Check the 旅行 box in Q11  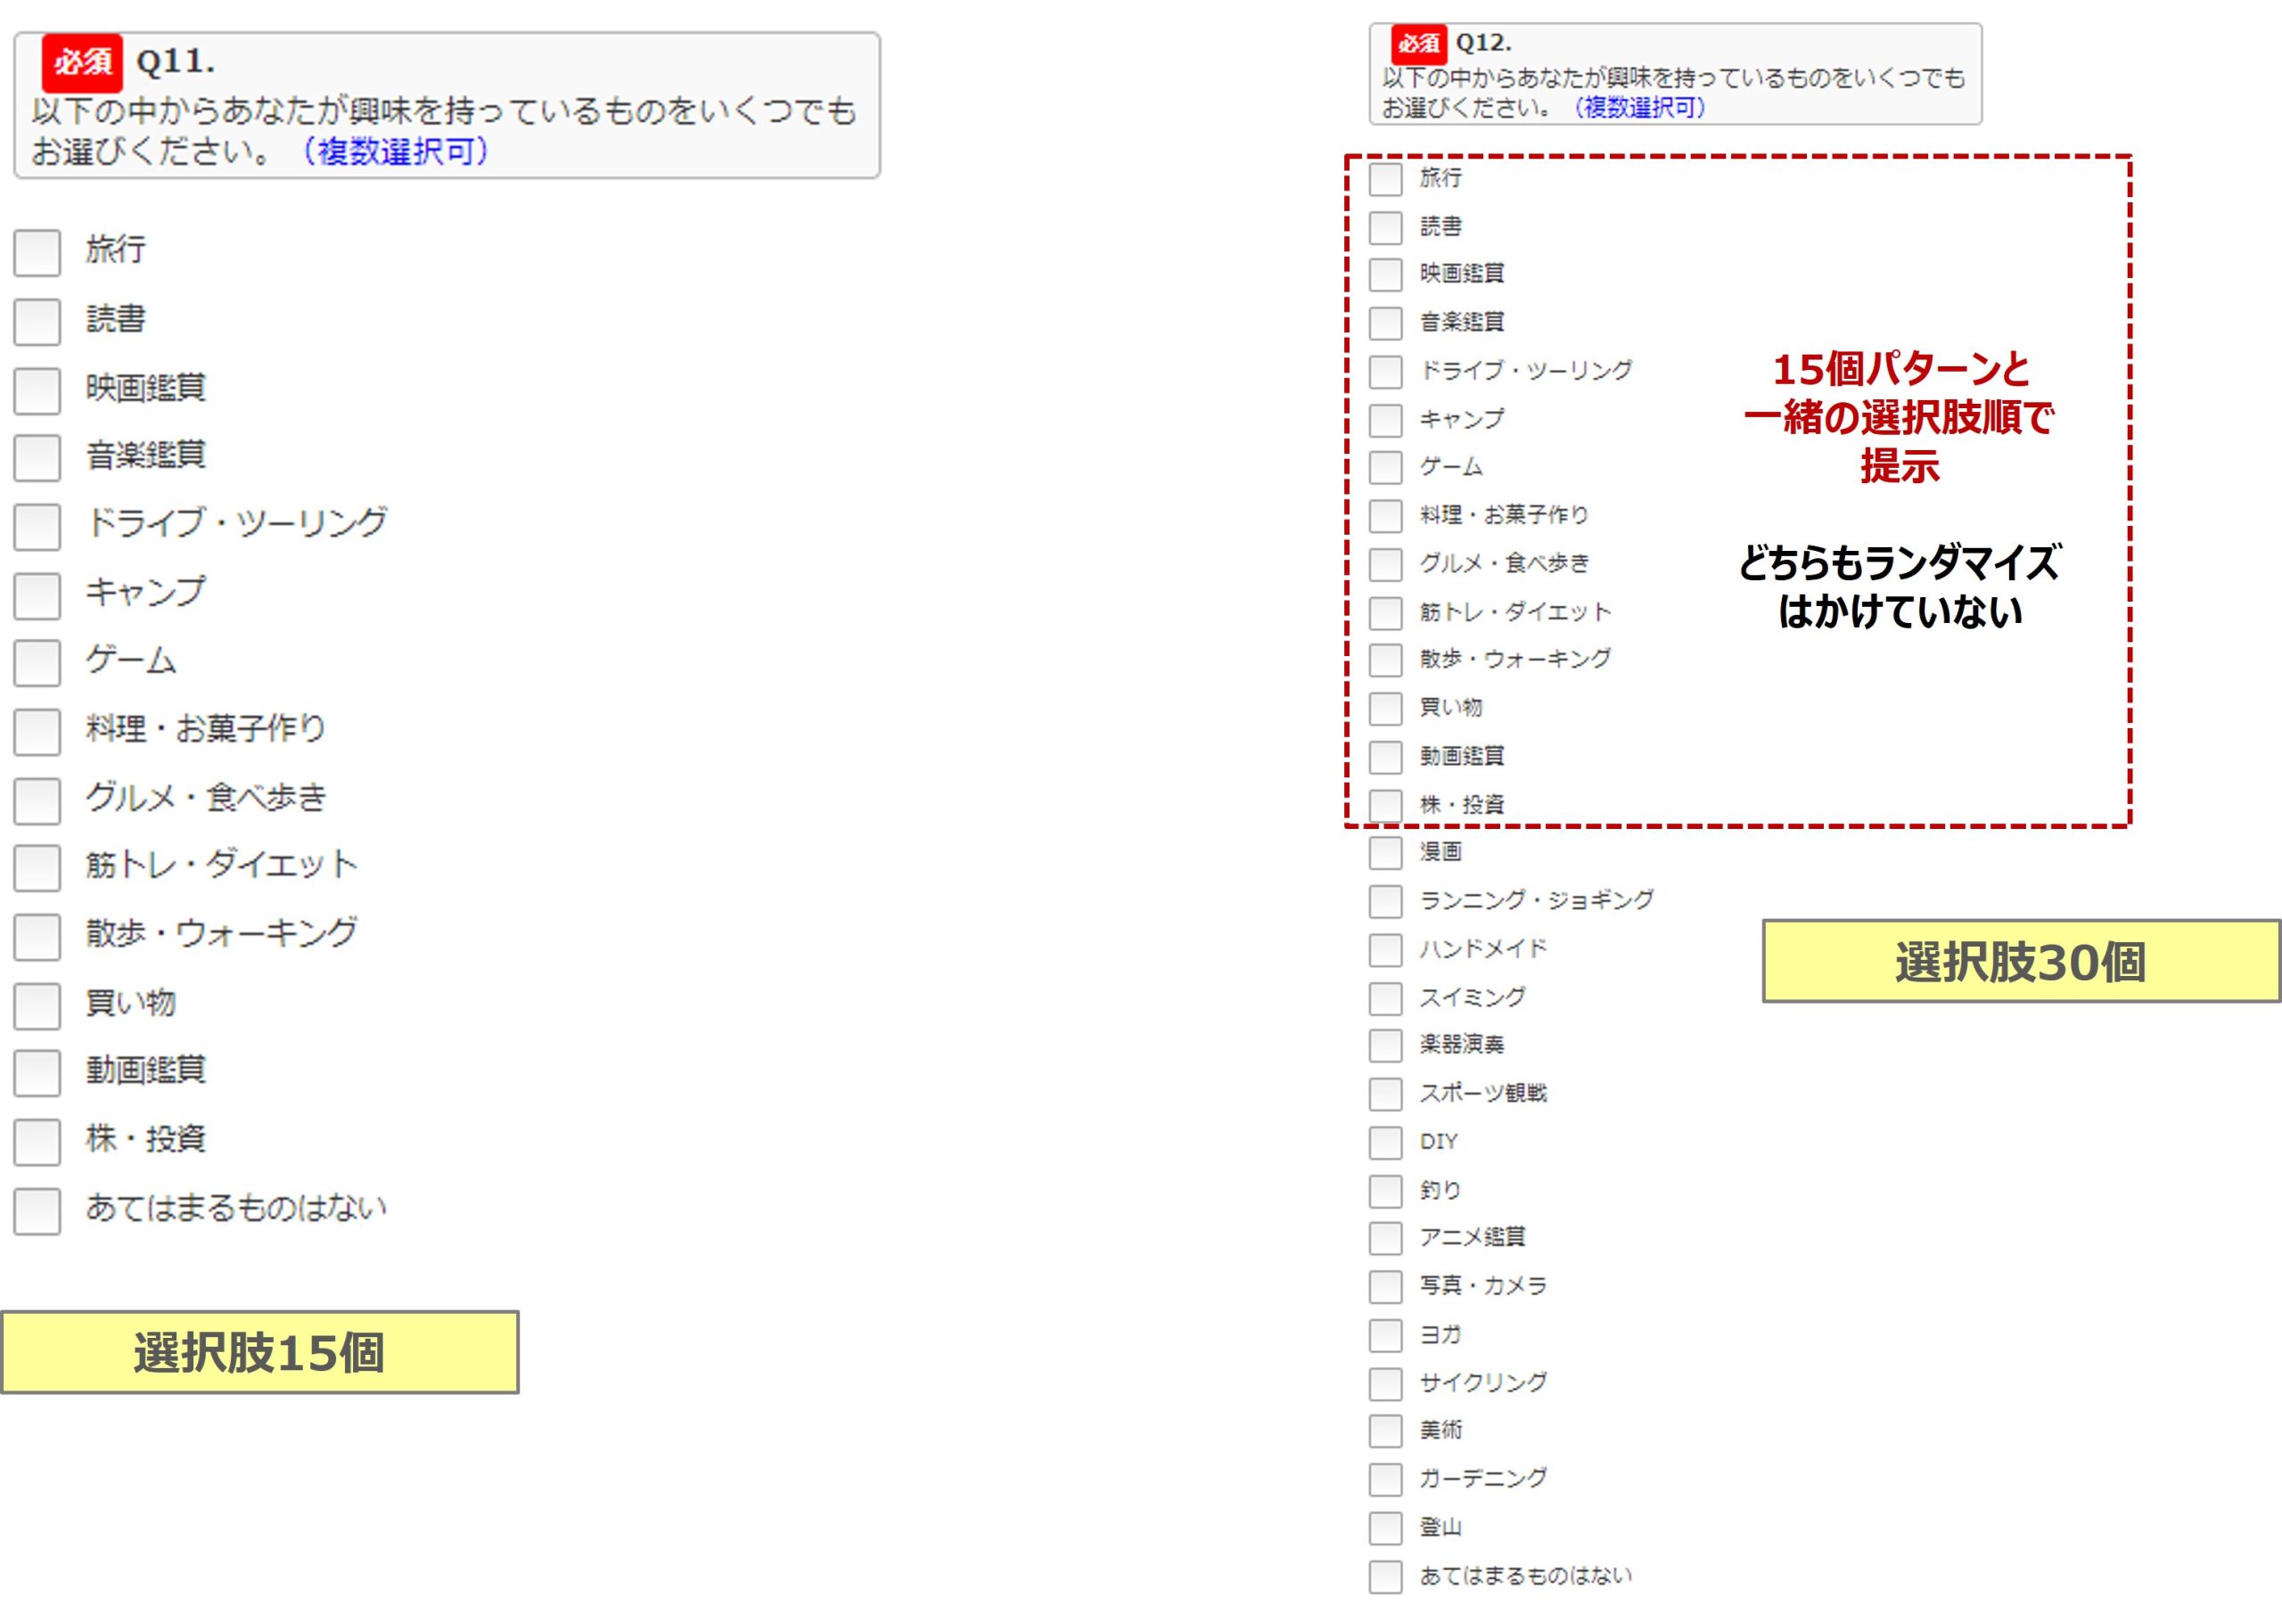[37, 253]
